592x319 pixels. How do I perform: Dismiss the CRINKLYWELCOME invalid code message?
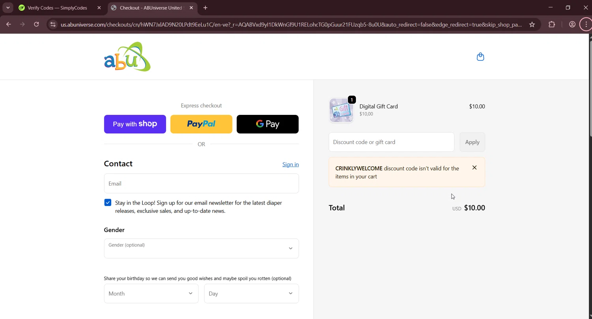click(x=474, y=168)
